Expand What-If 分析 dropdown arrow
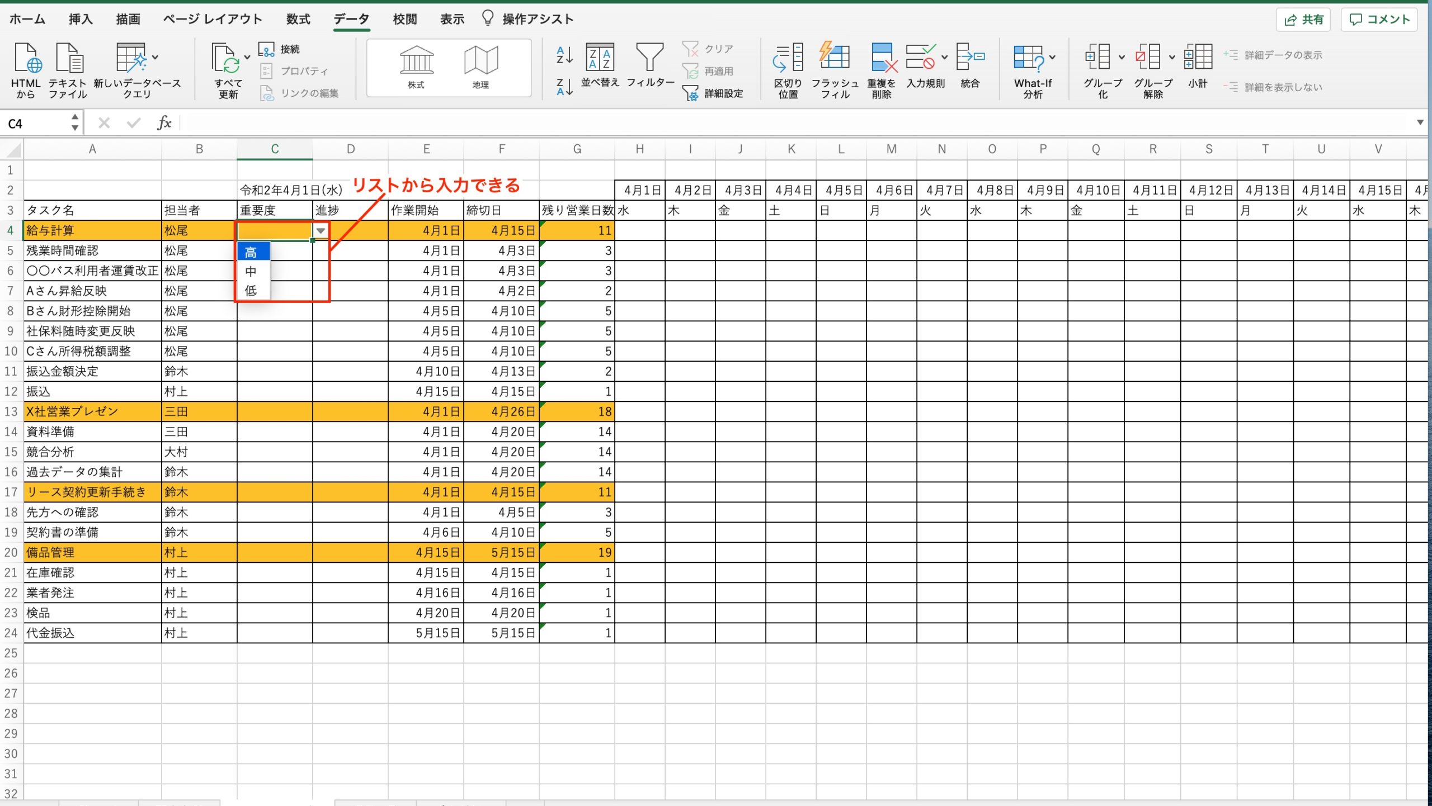Screen dimensions: 1432x806 (1052, 57)
